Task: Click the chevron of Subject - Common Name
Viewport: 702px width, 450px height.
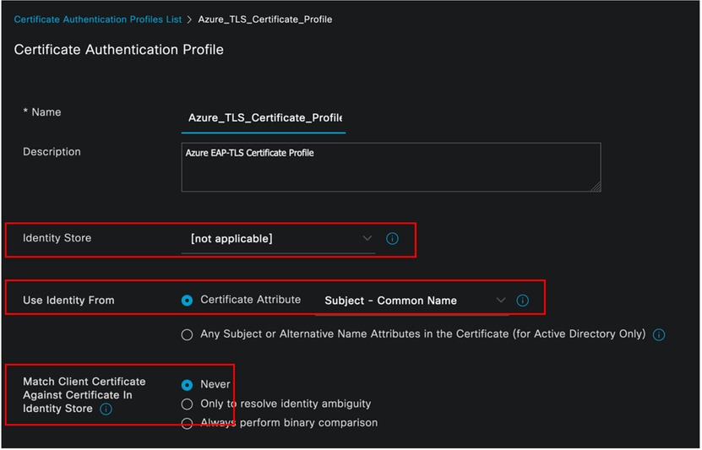Action: (x=501, y=301)
